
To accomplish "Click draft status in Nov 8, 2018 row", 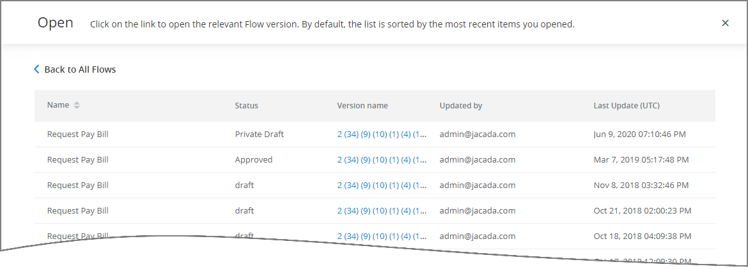I will point(244,185).
